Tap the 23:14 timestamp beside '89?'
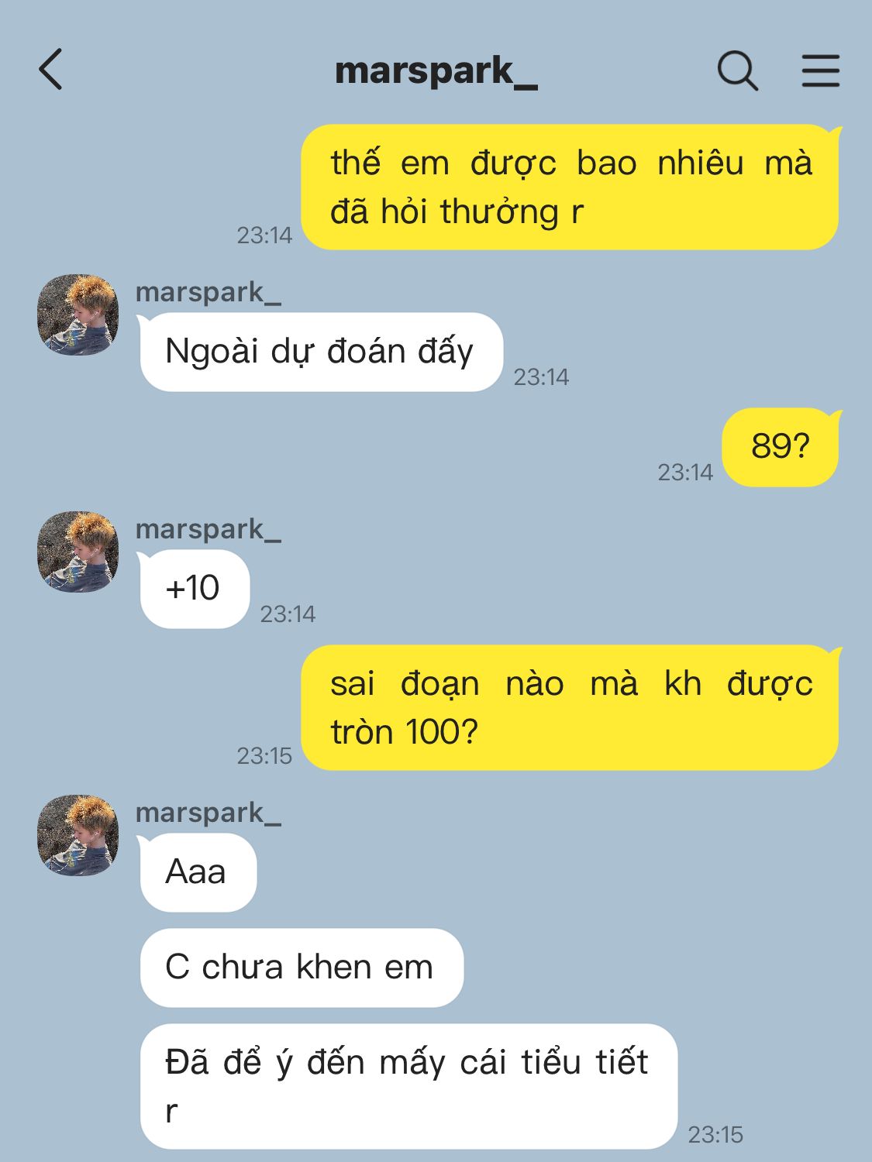Viewport: 872px width, 1162px height. click(x=685, y=473)
